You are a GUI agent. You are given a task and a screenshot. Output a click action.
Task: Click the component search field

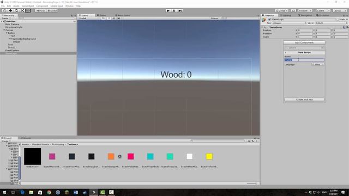click(x=304, y=48)
